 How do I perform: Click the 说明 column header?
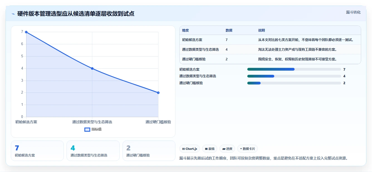pos(261,30)
